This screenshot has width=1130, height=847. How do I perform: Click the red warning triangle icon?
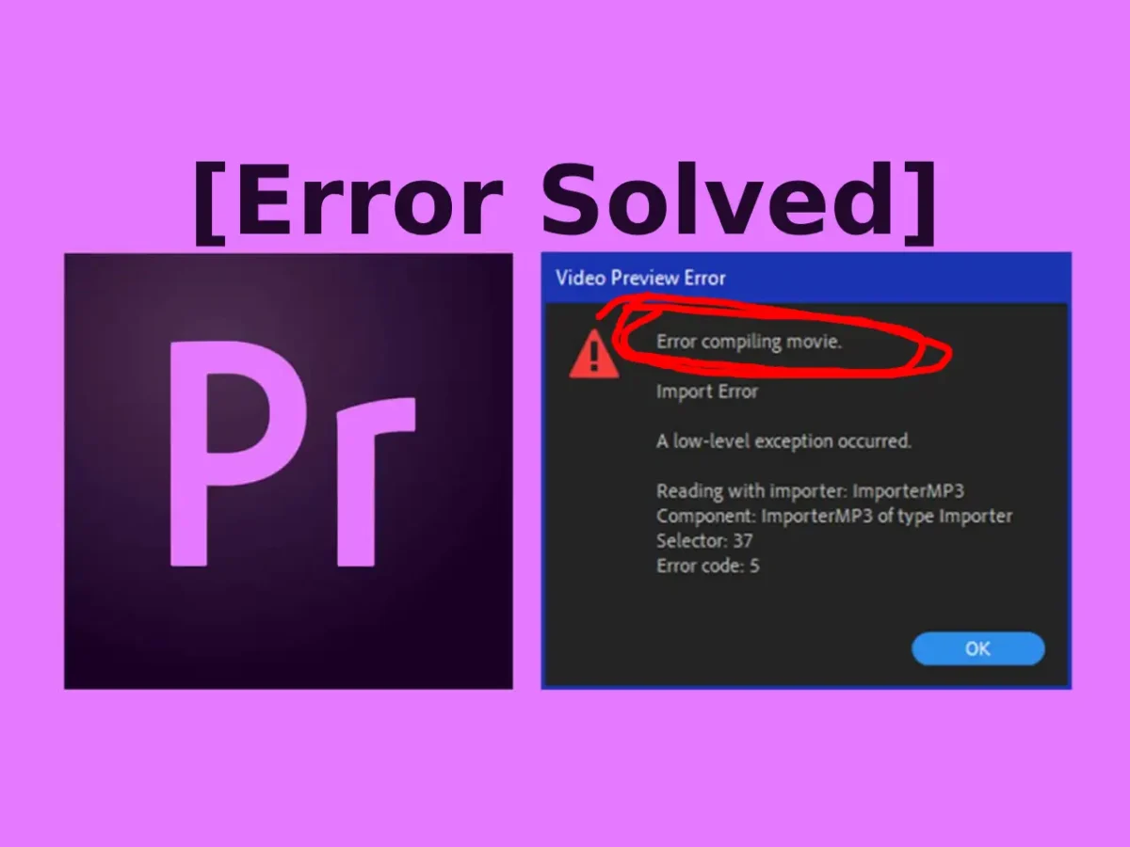[594, 354]
